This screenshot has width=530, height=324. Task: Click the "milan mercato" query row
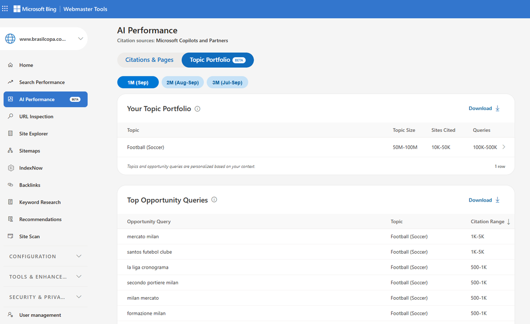click(316, 298)
